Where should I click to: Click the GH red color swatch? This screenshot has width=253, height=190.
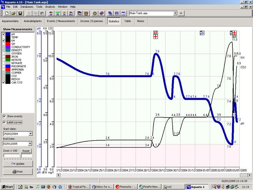coord(8,44)
